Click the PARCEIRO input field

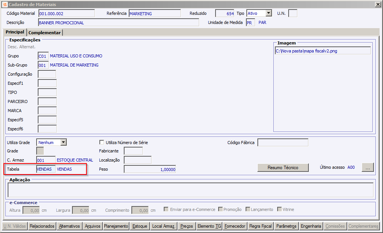pos(47,101)
